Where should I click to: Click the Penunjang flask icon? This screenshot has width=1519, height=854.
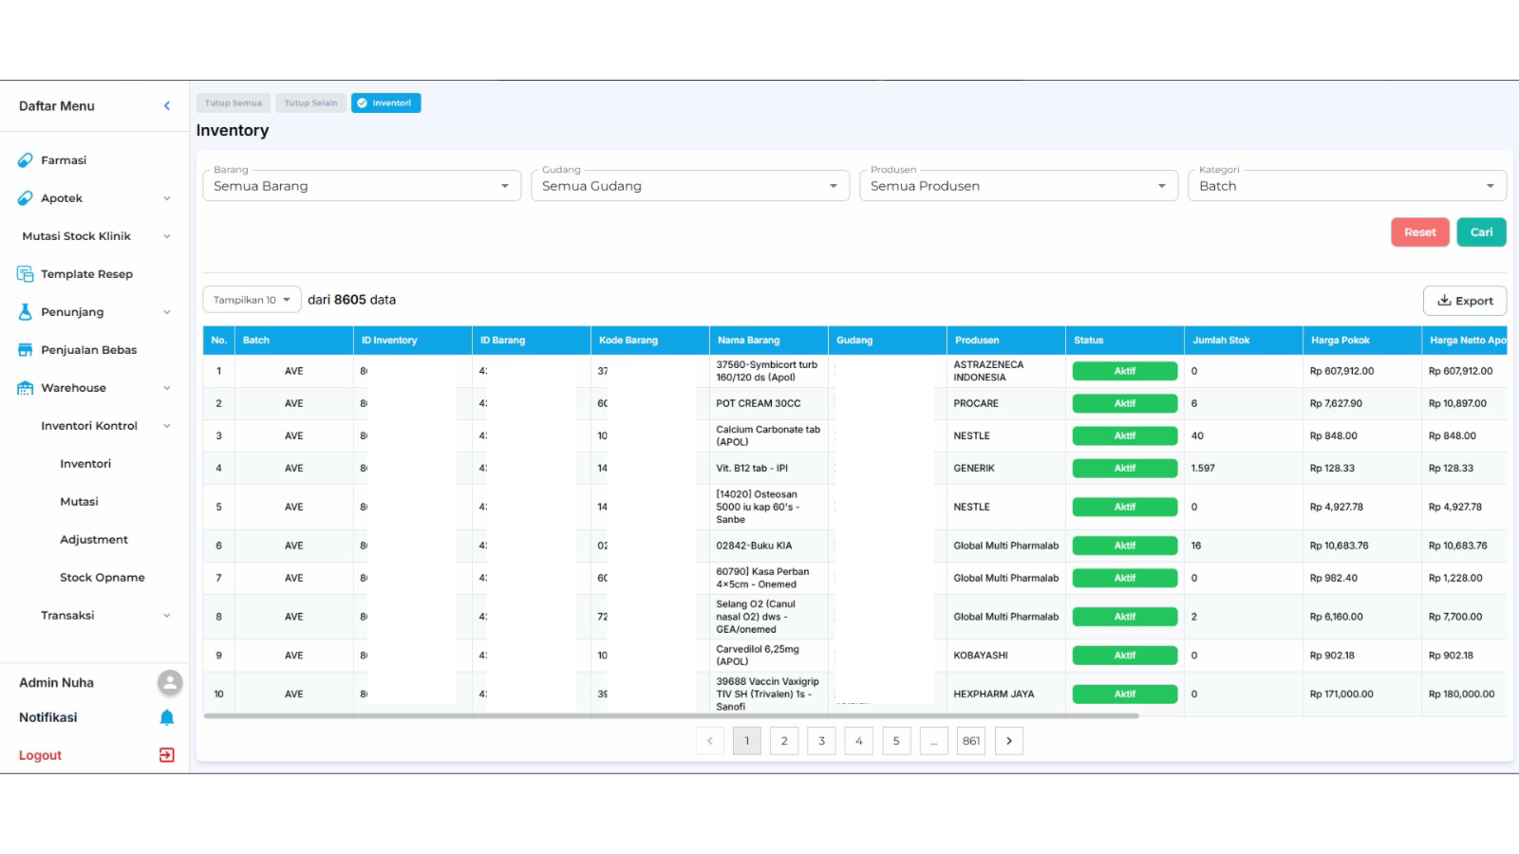point(26,312)
